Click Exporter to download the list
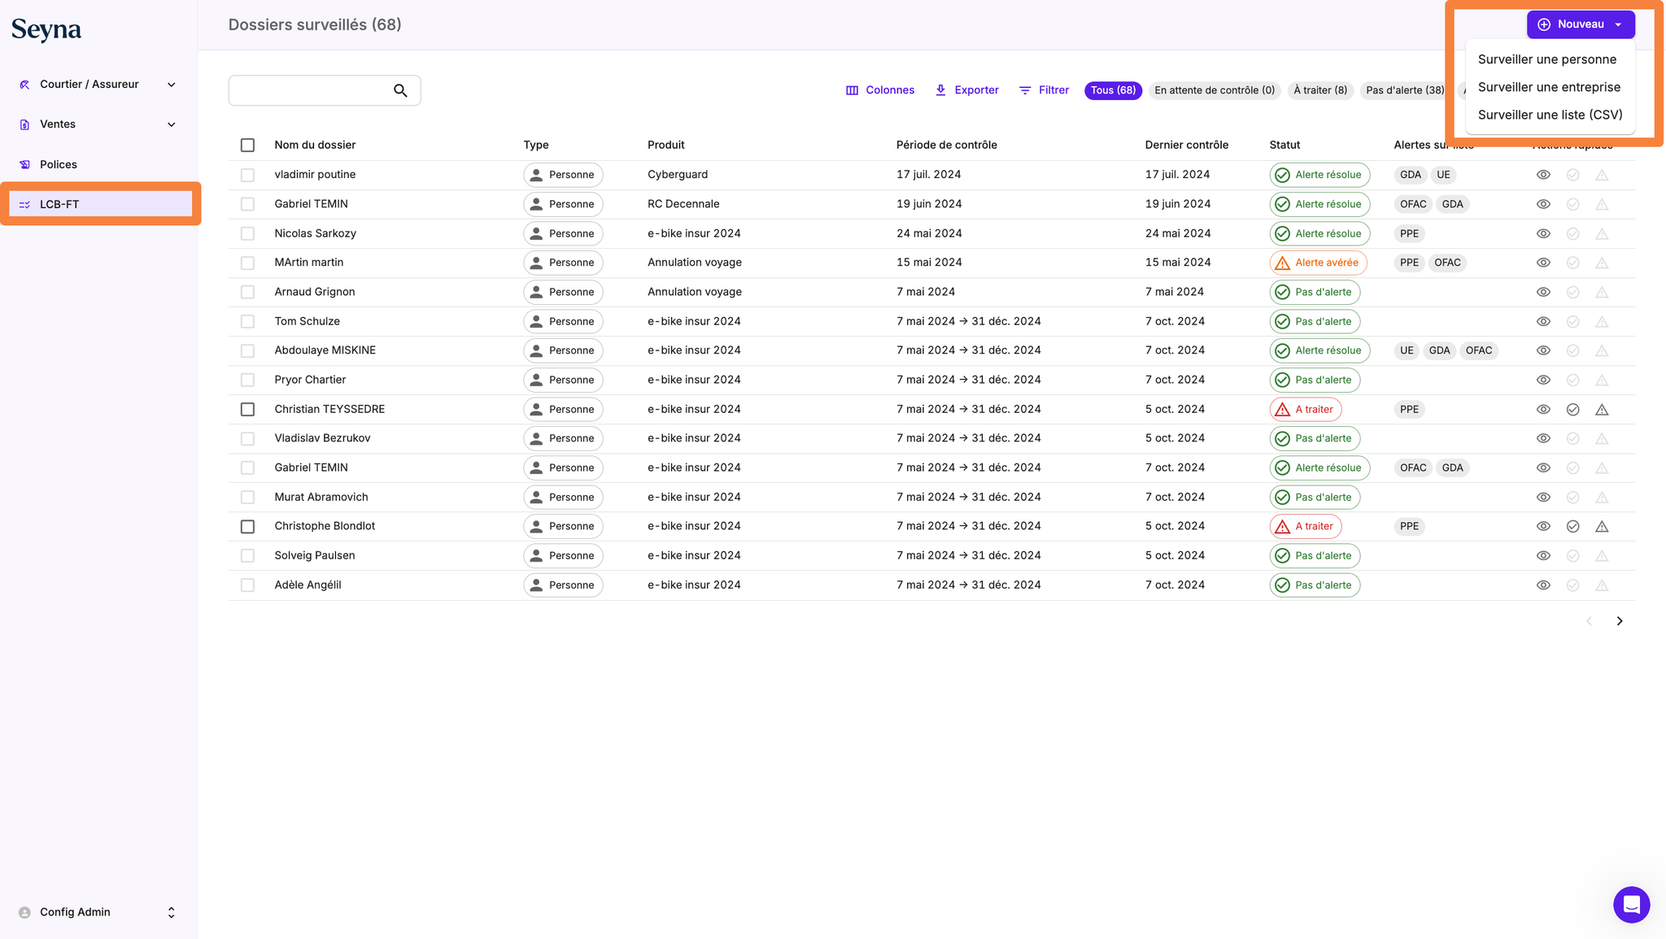The image size is (1666, 939). 966,90
